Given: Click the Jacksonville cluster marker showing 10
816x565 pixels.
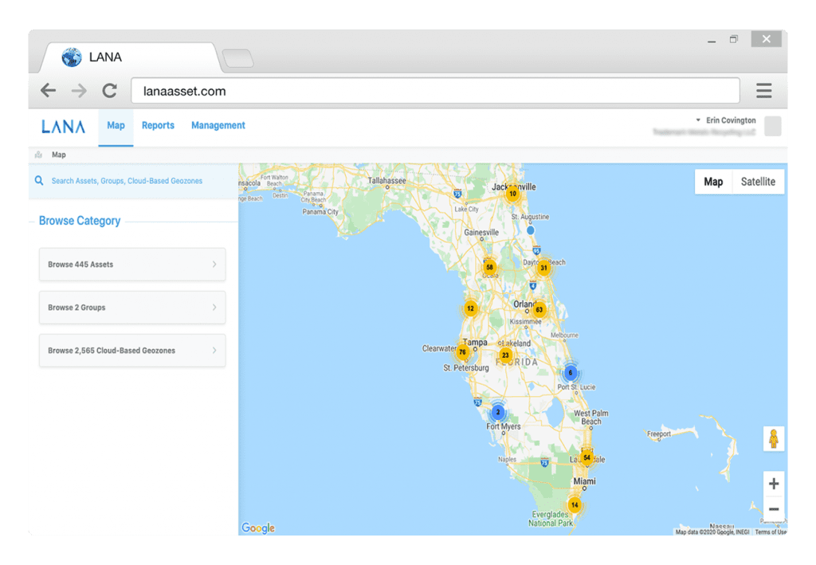Looking at the screenshot, I should (512, 193).
